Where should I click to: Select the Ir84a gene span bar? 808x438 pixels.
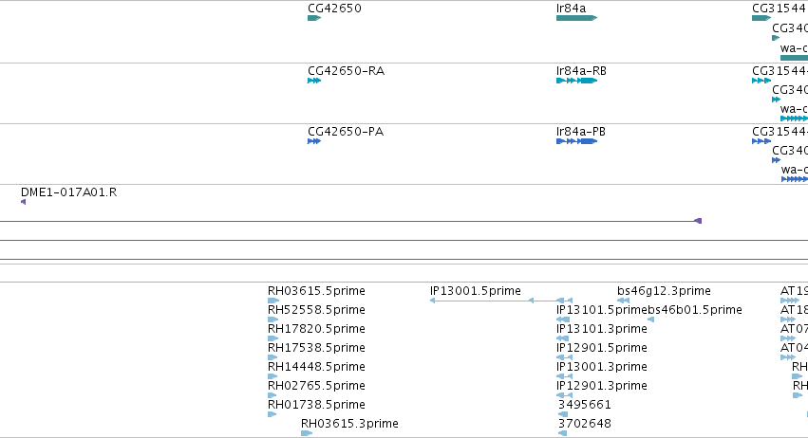pos(576,18)
